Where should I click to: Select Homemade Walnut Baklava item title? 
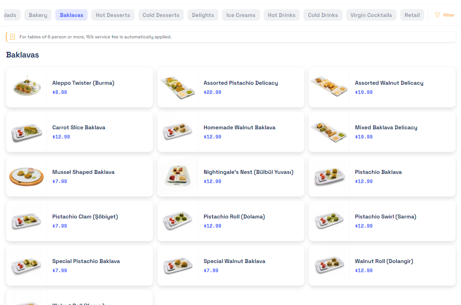coord(239,127)
